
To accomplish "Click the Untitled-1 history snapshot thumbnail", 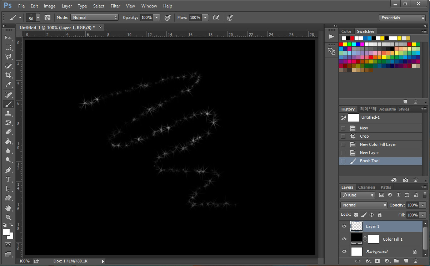I will tap(354, 117).
